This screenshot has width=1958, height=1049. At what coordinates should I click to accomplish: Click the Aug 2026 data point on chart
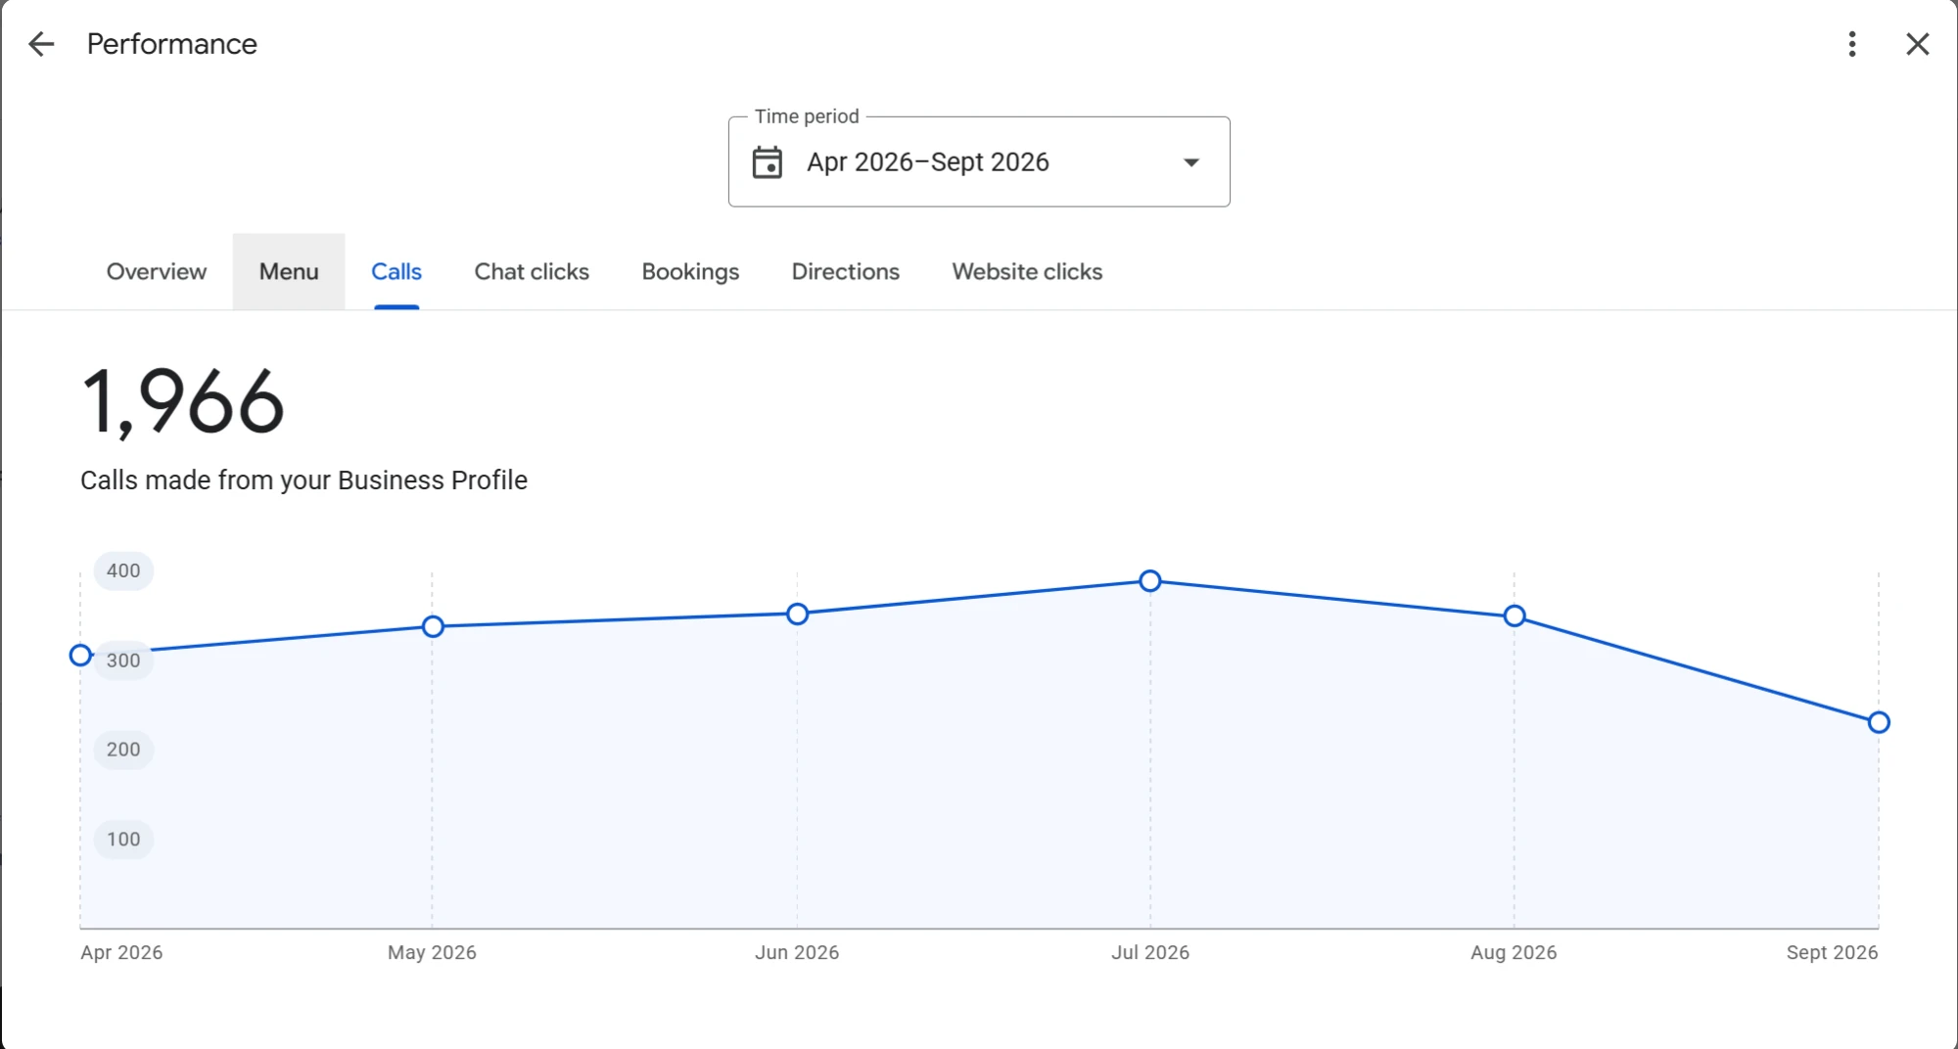1515,616
